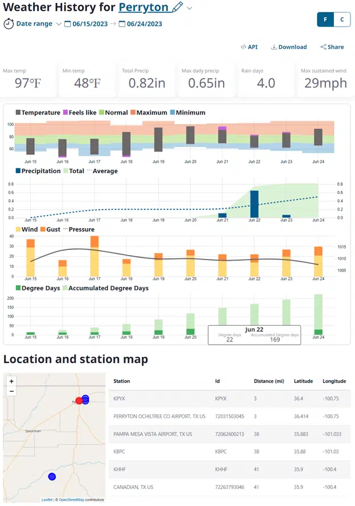Click the Download icon

pyautogui.click(x=274, y=47)
